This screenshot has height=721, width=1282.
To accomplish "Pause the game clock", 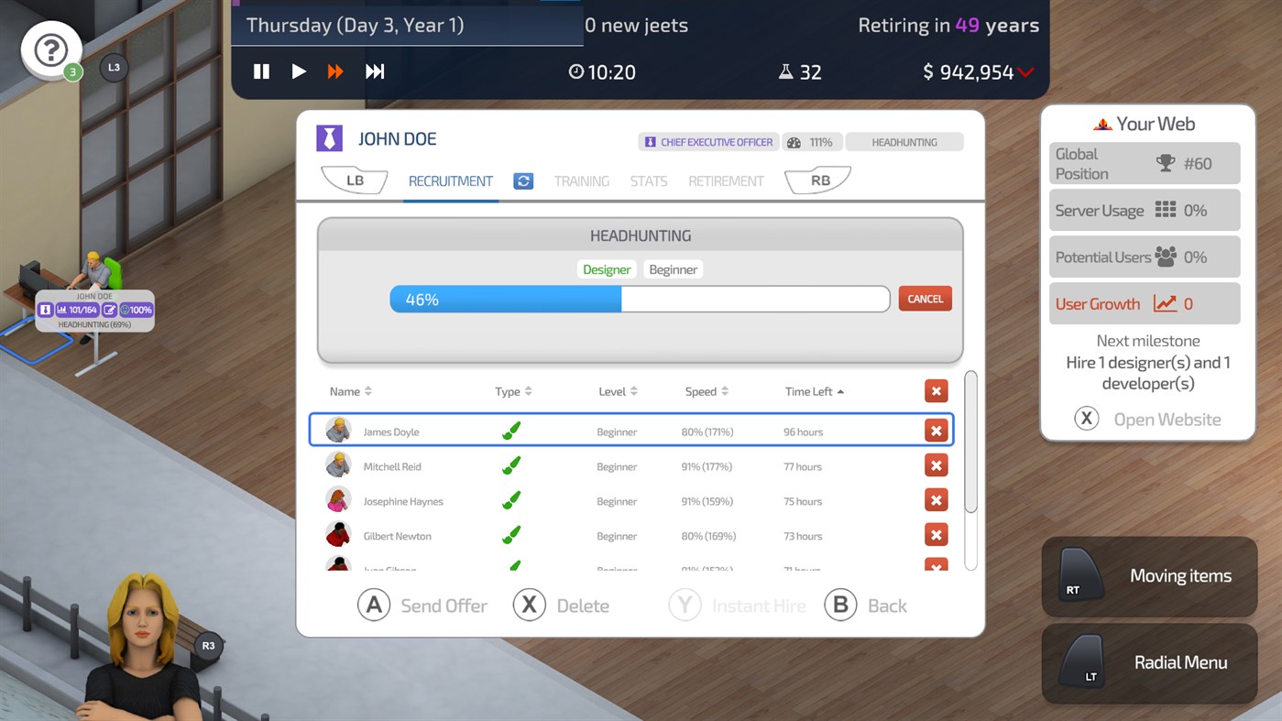I will pos(261,71).
